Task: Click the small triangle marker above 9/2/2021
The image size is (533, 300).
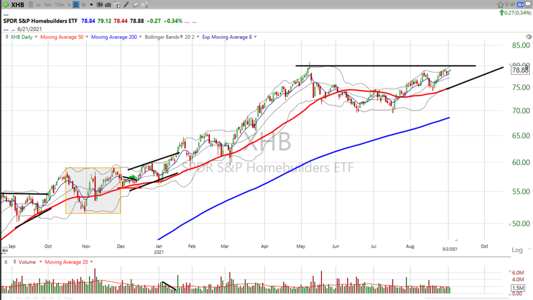Action: pos(456,240)
